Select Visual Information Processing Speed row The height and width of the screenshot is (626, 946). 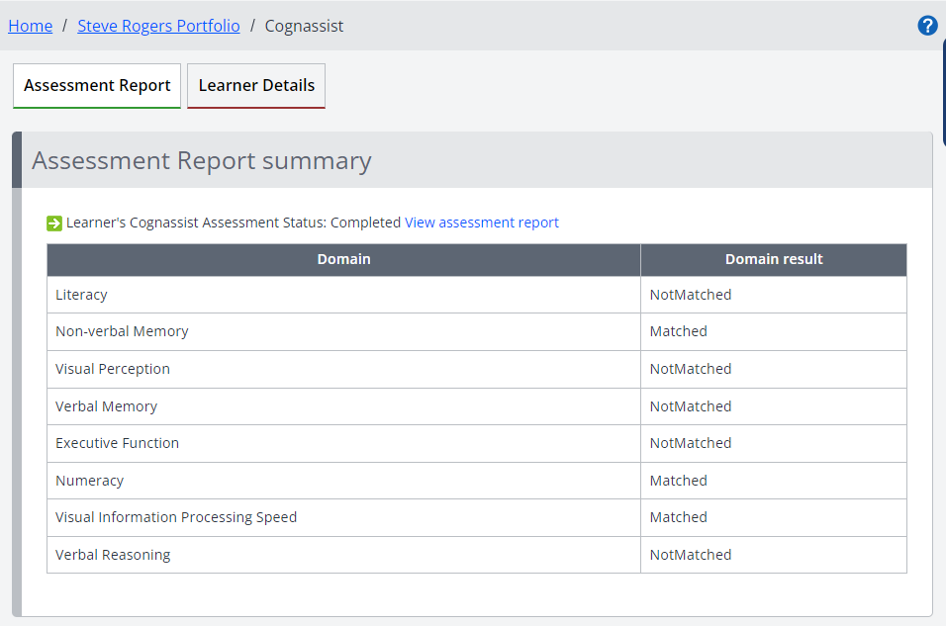[175, 517]
